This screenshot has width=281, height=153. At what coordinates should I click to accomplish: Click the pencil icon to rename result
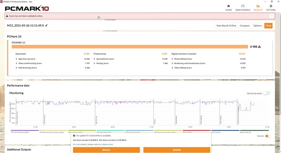point(46,25)
